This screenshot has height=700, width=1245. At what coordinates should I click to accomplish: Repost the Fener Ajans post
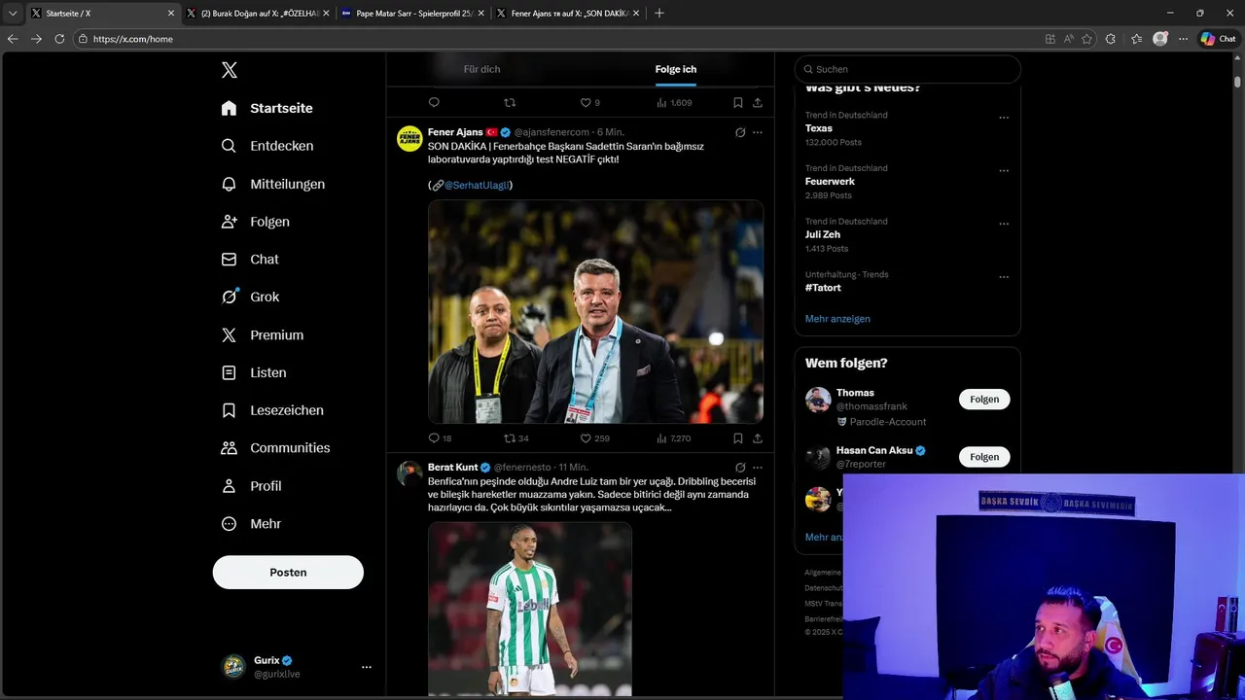tap(510, 438)
